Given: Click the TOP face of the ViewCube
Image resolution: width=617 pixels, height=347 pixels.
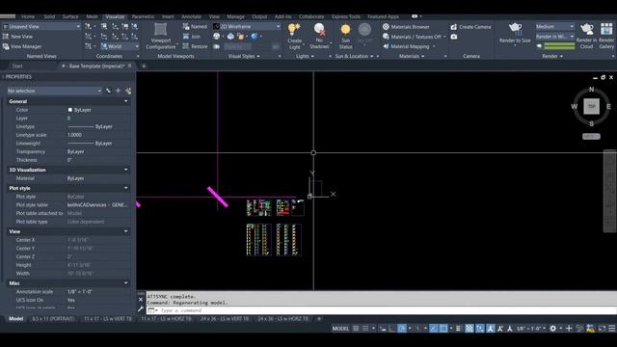Looking at the screenshot, I should point(591,106).
